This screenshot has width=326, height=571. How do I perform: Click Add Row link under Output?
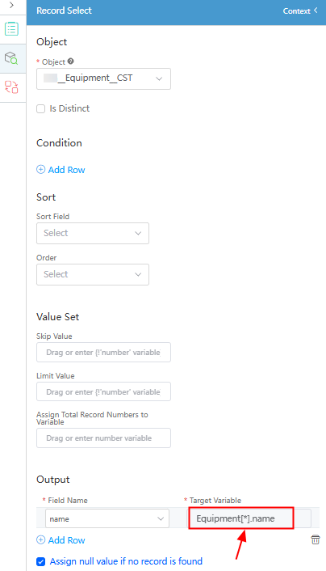[66, 540]
